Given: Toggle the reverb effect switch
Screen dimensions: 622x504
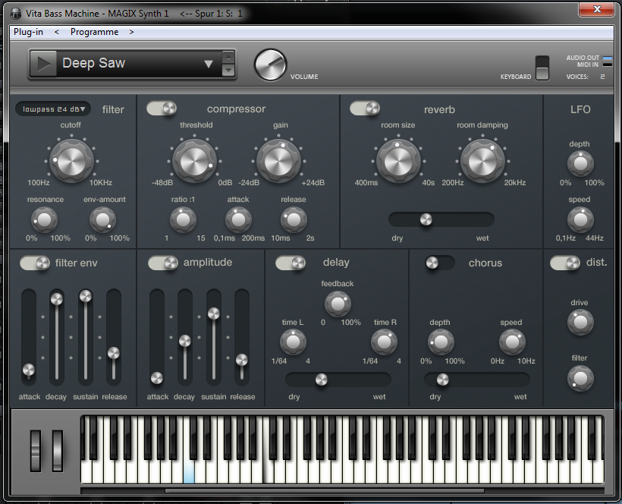Looking at the screenshot, I should pos(365,109).
